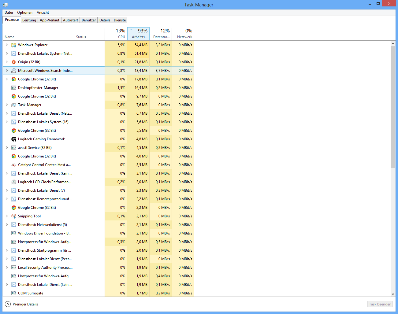Click the Diensthost: Lokaler Dienst (7) gear icon
The height and width of the screenshot is (314, 398).
[x=14, y=190]
